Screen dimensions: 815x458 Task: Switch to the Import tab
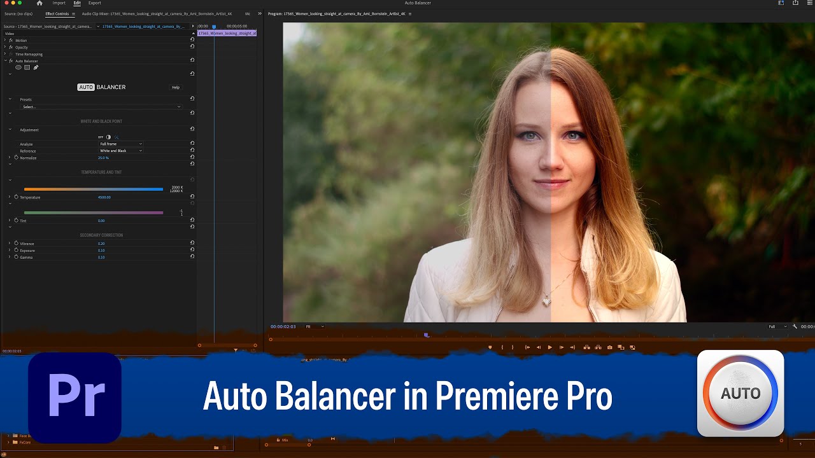[x=59, y=3]
